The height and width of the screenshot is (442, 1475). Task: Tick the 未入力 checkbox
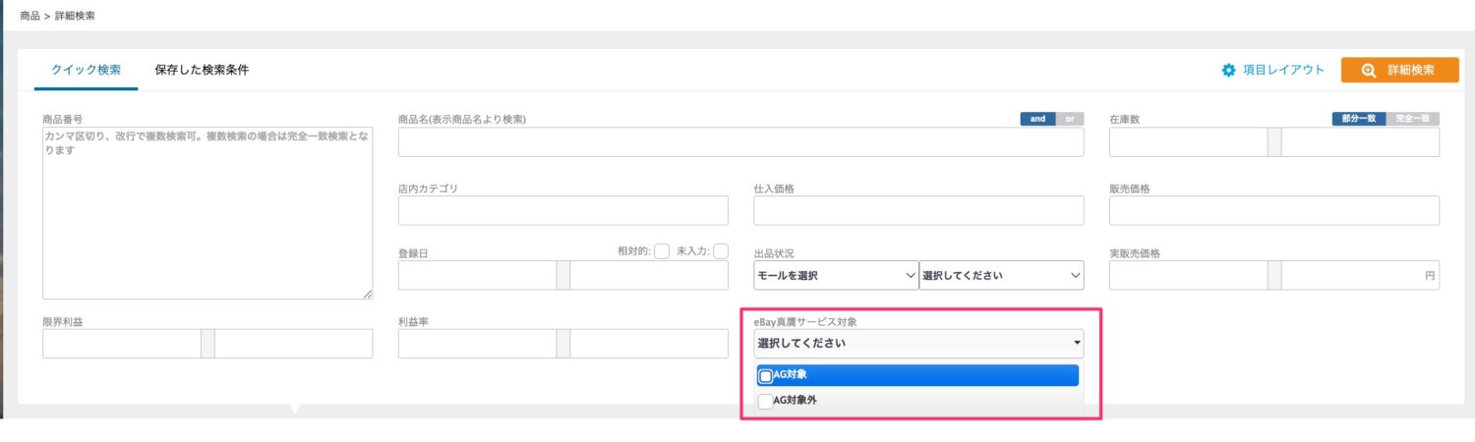721,250
